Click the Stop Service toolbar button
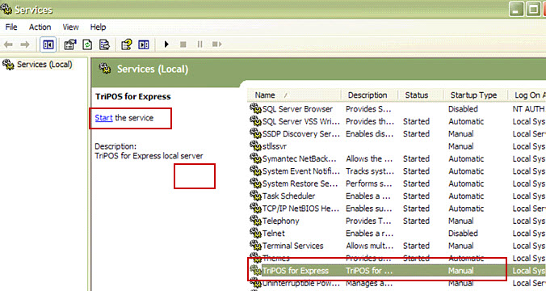Image resolution: width=546 pixels, height=291 pixels. click(x=183, y=44)
